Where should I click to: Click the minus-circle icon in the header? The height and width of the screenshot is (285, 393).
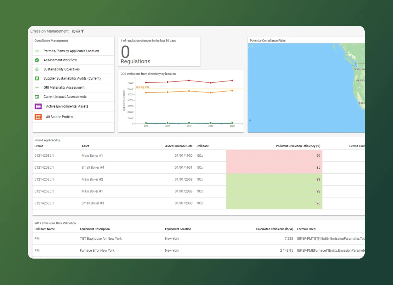77,31
